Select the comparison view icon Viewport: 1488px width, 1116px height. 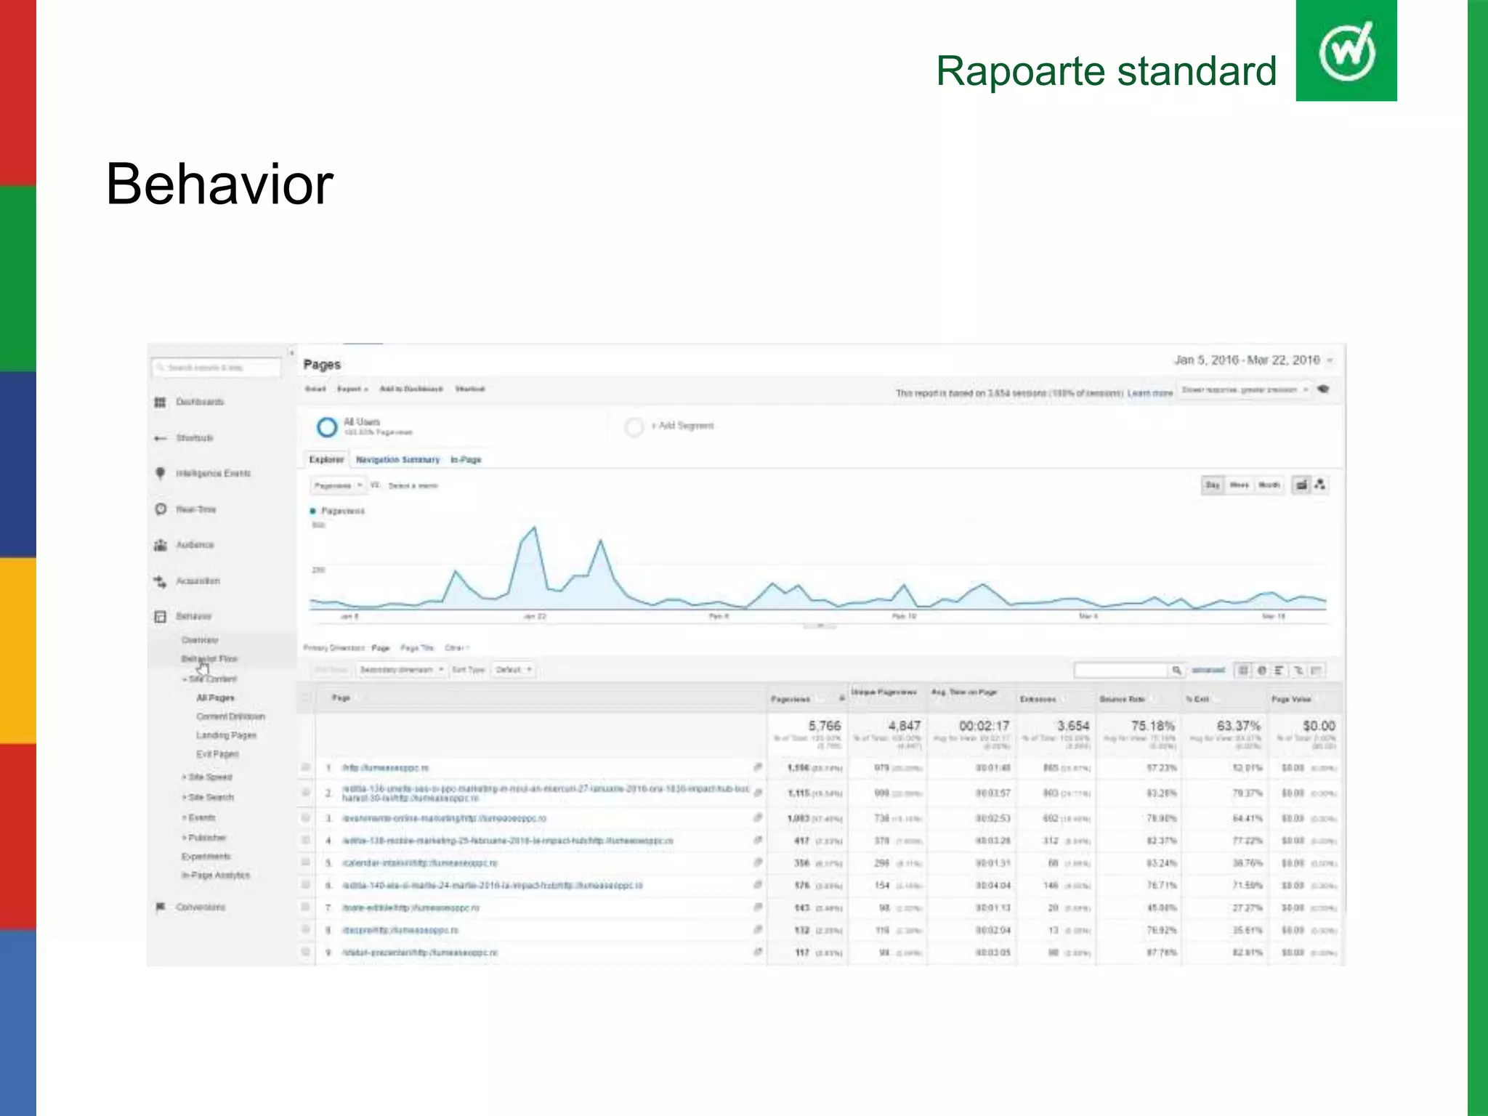point(1298,670)
